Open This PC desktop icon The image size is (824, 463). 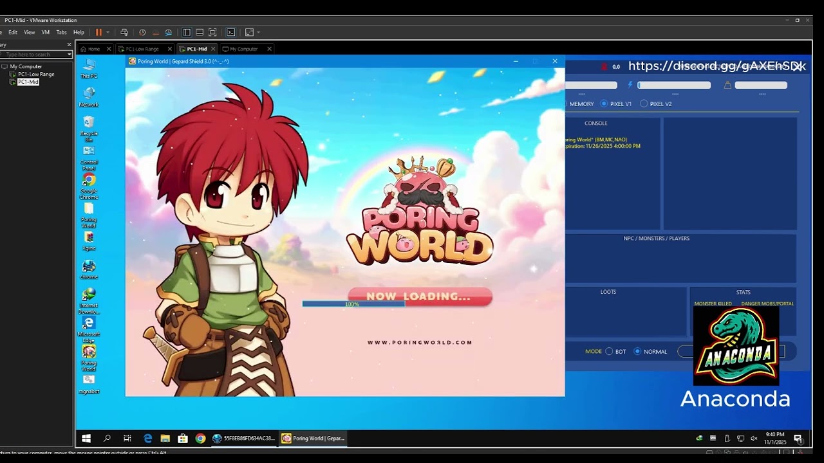pyautogui.click(x=89, y=69)
